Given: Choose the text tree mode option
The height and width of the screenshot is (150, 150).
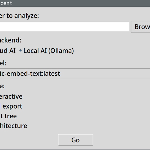Looking at the screenshot, I should tap(8, 116).
